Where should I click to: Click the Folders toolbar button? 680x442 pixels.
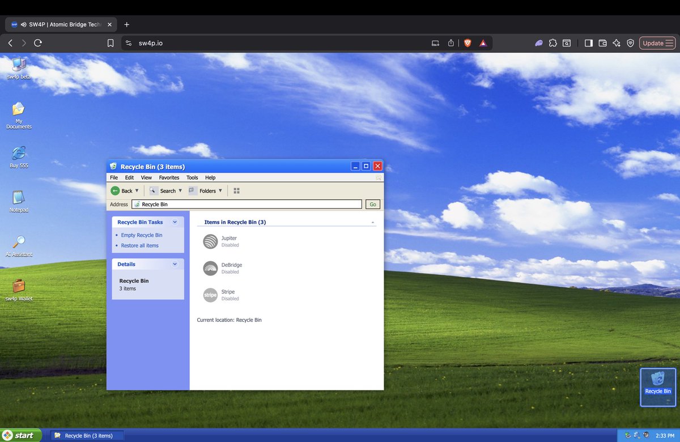tap(202, 191)
